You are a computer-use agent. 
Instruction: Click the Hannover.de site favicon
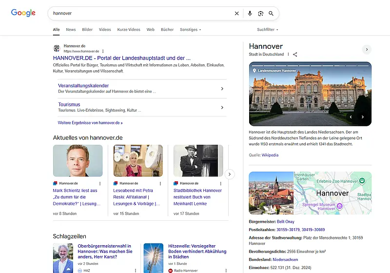pos(57,48)
